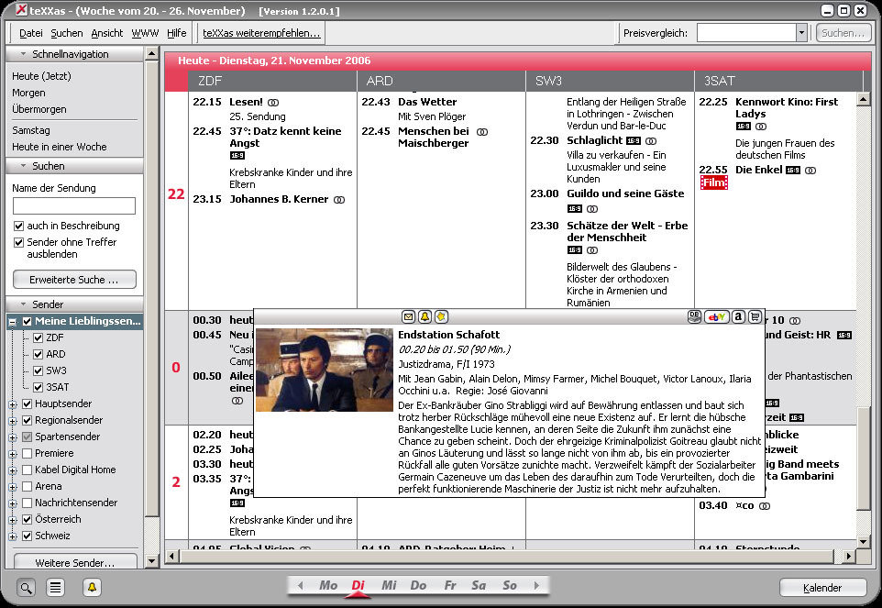Image resolution: width=882 pixels, height=608 pixels.
Task: Click the Amazon icon in the film popup
Action: point(739,317)
